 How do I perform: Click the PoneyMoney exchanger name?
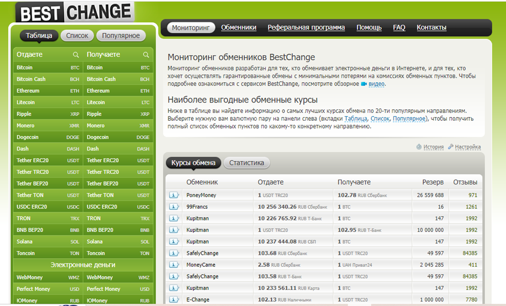coord(201,195)
